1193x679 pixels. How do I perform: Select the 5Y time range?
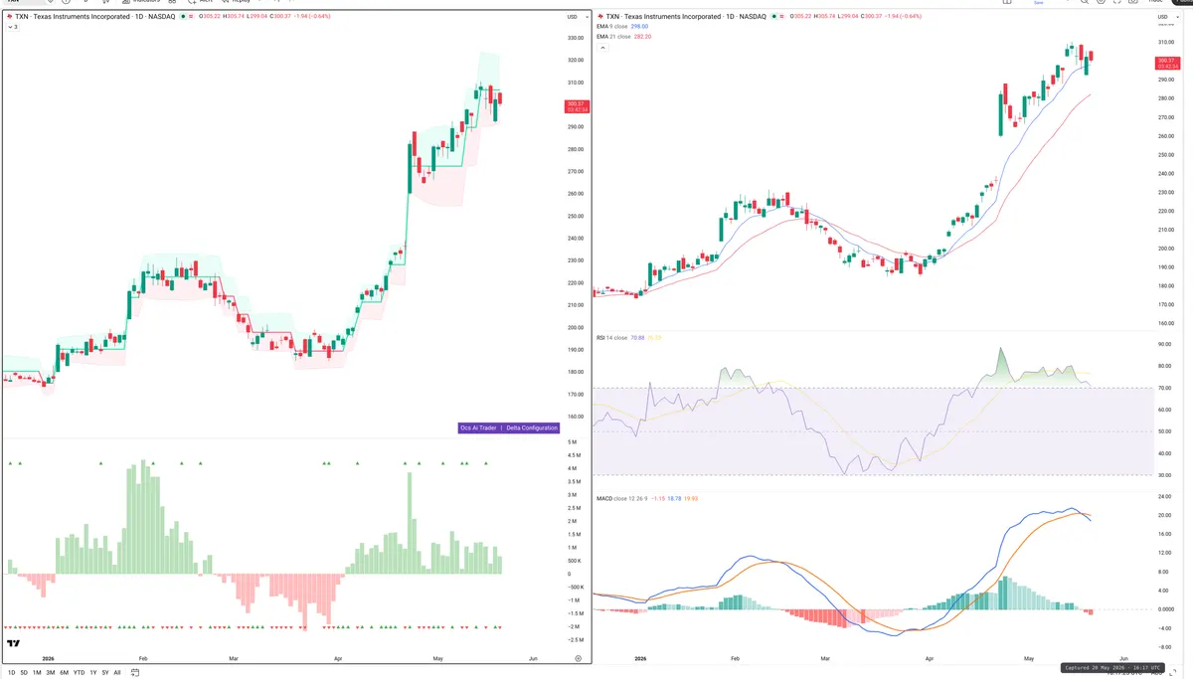pyautogui.click(x=105, y=673)
